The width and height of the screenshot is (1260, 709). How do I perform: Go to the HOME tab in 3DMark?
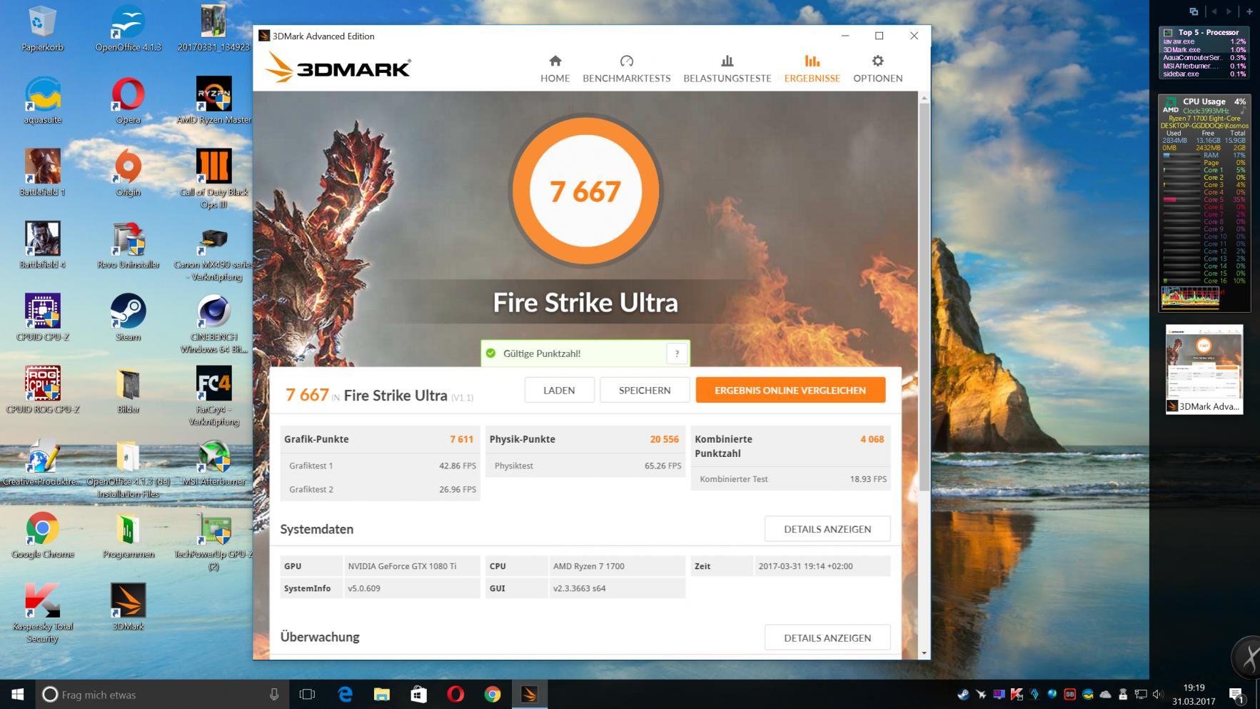coord(555,69)
